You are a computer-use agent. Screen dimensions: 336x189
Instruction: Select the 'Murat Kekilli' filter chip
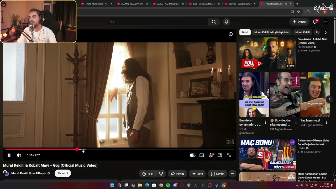click(x=303, y=32)
